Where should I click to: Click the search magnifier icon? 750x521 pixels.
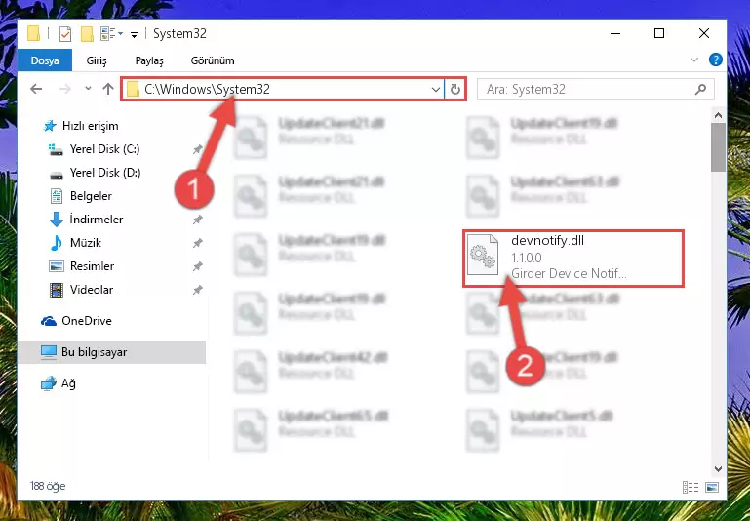tap(700, 89)
